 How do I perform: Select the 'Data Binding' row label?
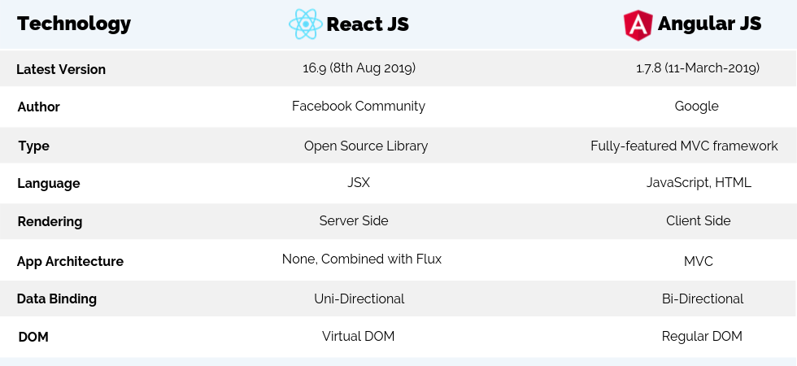(56, 298)
